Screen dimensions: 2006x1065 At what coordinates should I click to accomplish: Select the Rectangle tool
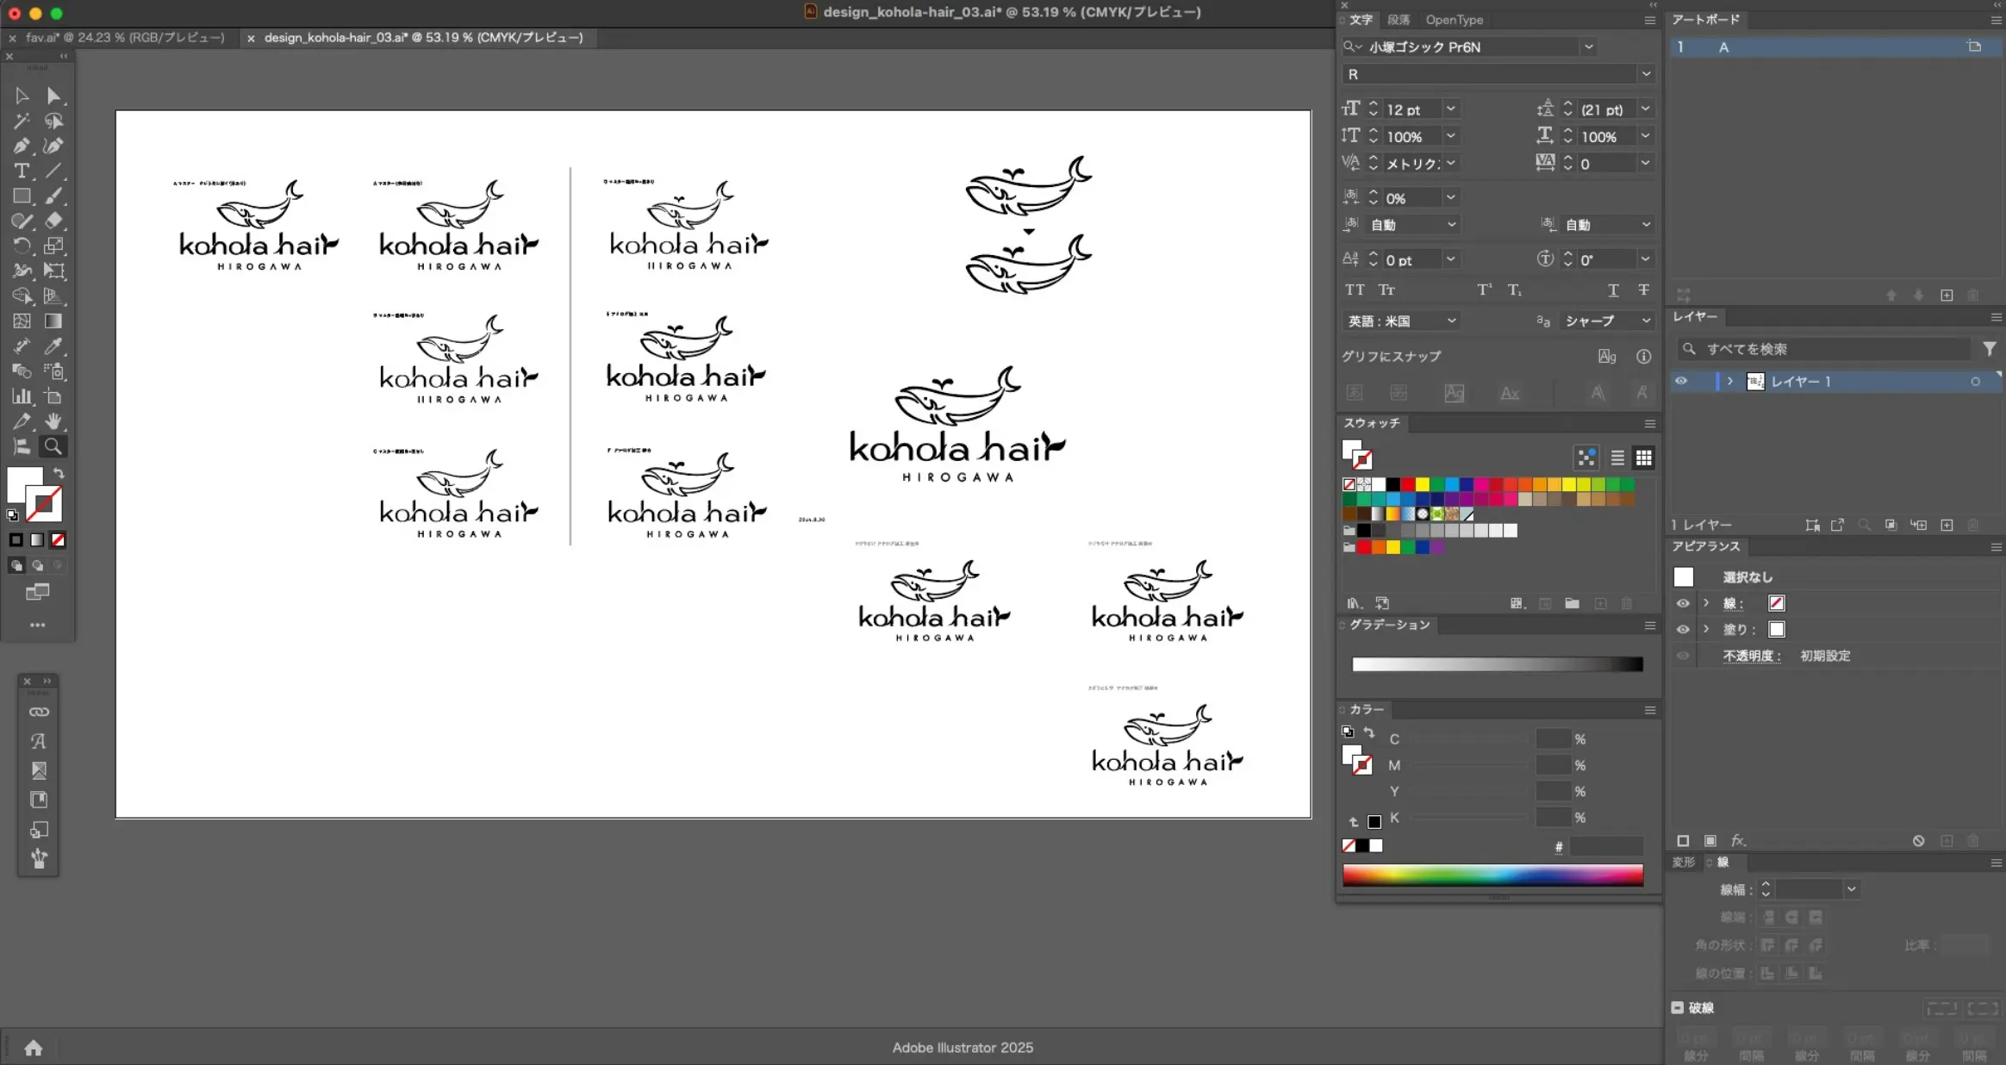pyautogui.click(x=22, y=196)
